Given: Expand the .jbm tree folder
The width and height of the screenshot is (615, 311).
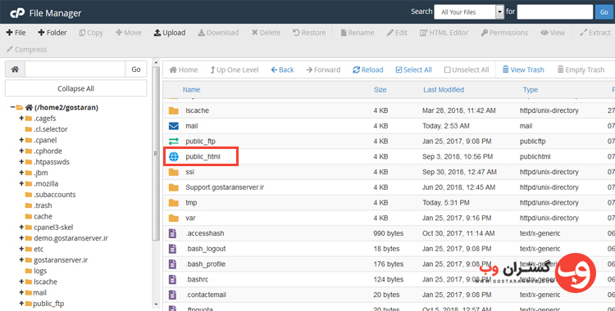Looking at the screenshot, I should [x=21, y=173].
